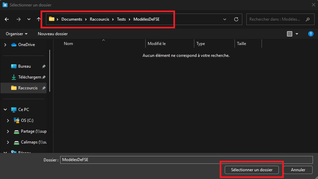Refresh the current folder listing
This screenshot has width=318, height=179.
(236, 19)
